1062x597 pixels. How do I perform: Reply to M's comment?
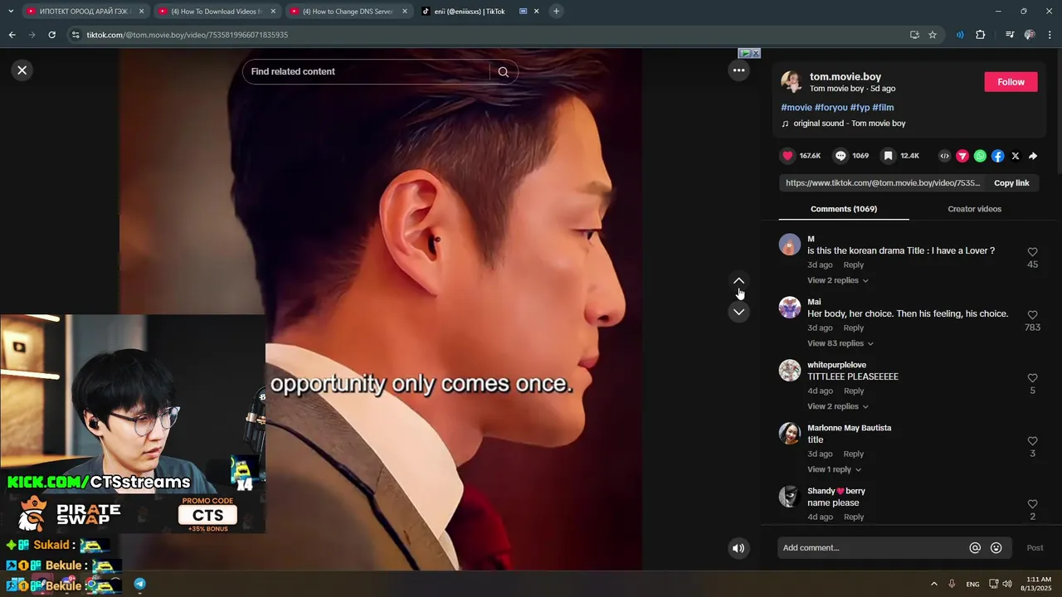854,265
